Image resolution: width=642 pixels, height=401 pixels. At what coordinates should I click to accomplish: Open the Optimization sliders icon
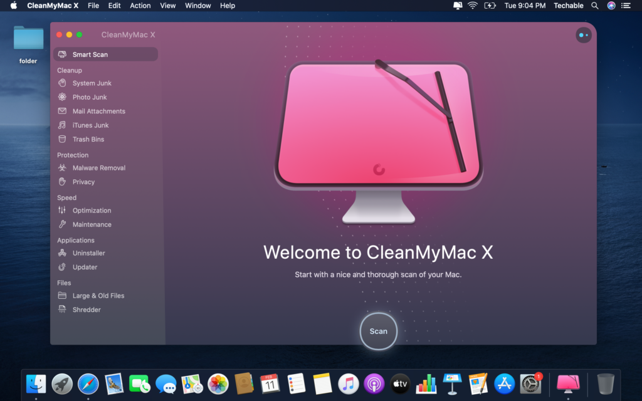[x=62, y=211]
